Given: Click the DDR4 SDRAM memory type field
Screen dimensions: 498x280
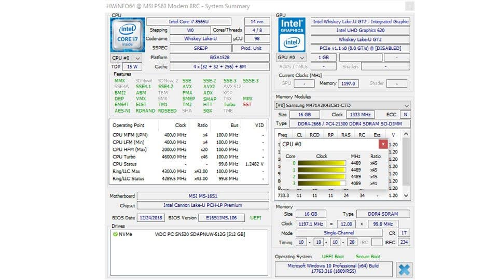Looking at the screenshot, I should coord(383,214).
